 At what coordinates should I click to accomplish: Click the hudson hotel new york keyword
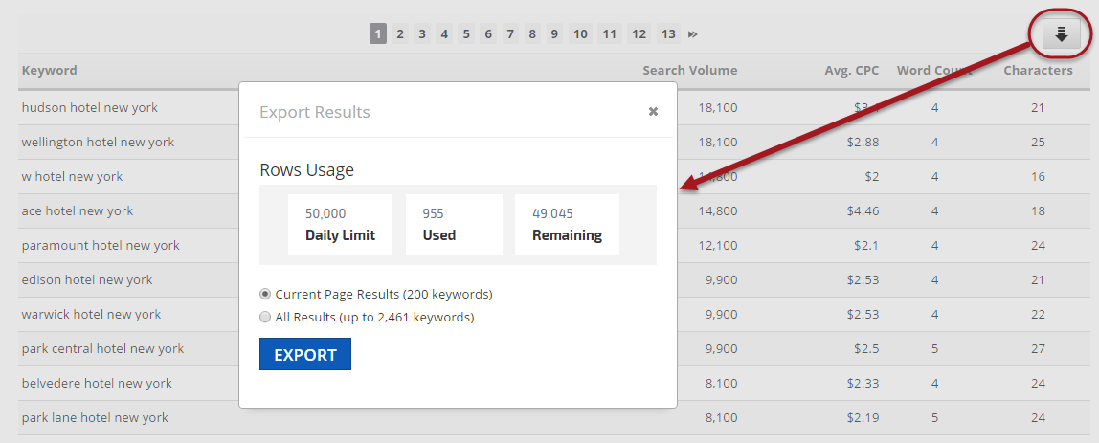point(90,107)
